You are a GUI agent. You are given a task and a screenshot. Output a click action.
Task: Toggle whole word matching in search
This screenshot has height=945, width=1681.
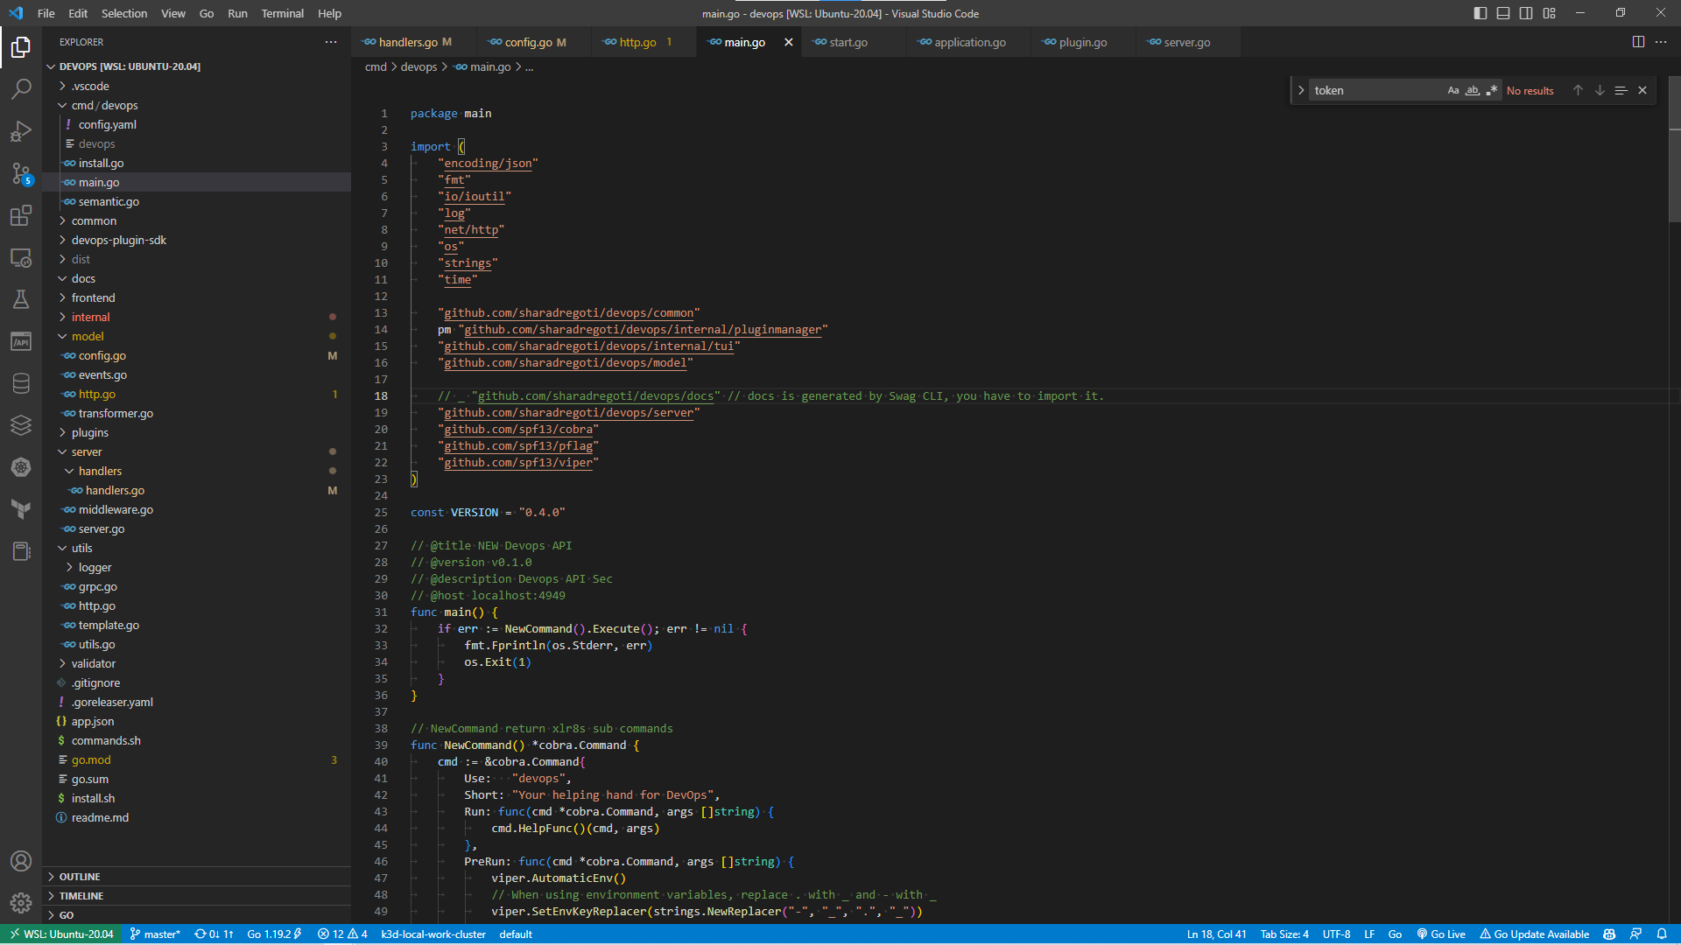click(1474, 89)
